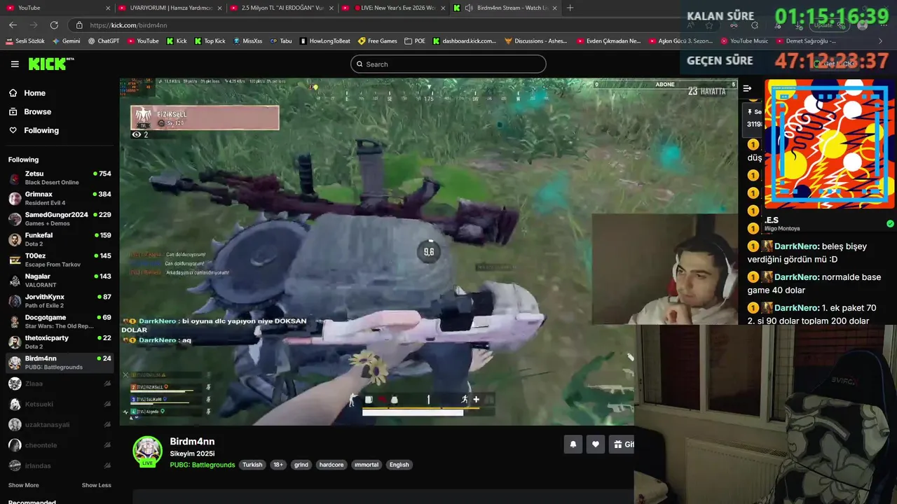
Task: Open Sesli Sözlük bookmark
Action: point(24,41)
